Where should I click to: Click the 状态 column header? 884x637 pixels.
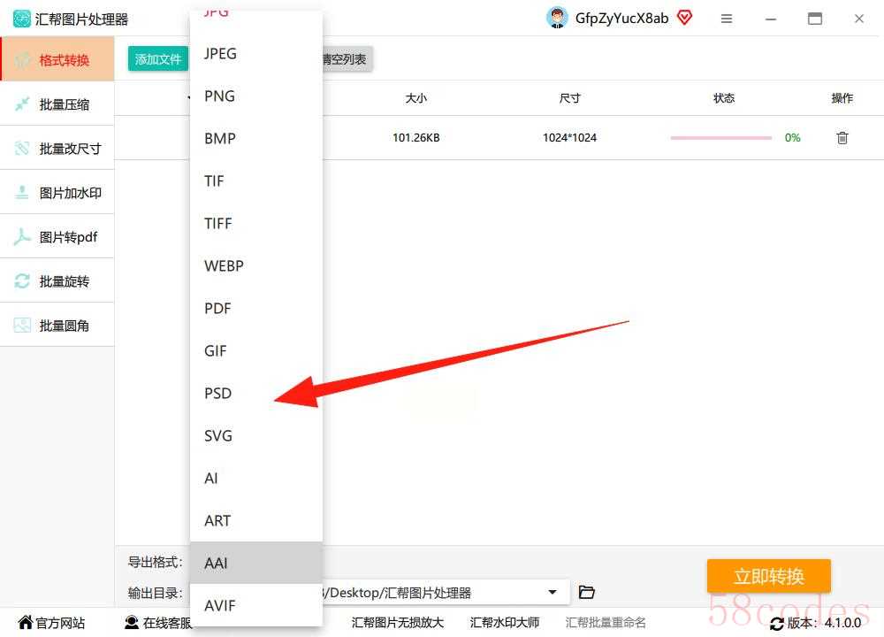pos(724,98)
